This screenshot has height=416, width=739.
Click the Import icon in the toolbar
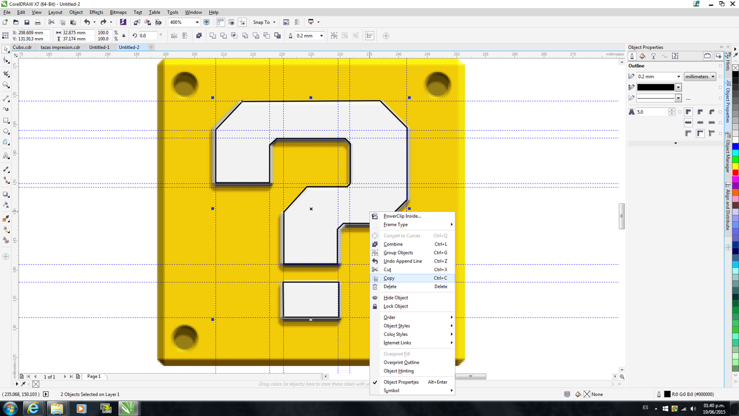[x=136, y=22]
